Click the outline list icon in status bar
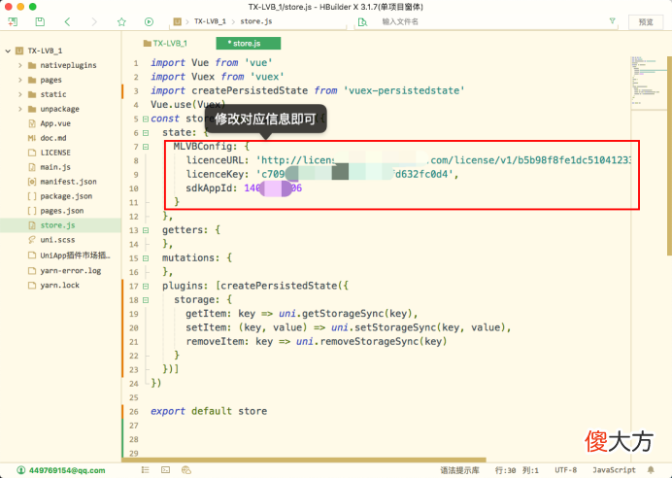The height and width of the screenshot is (478, 672). (x=146, y=470)
